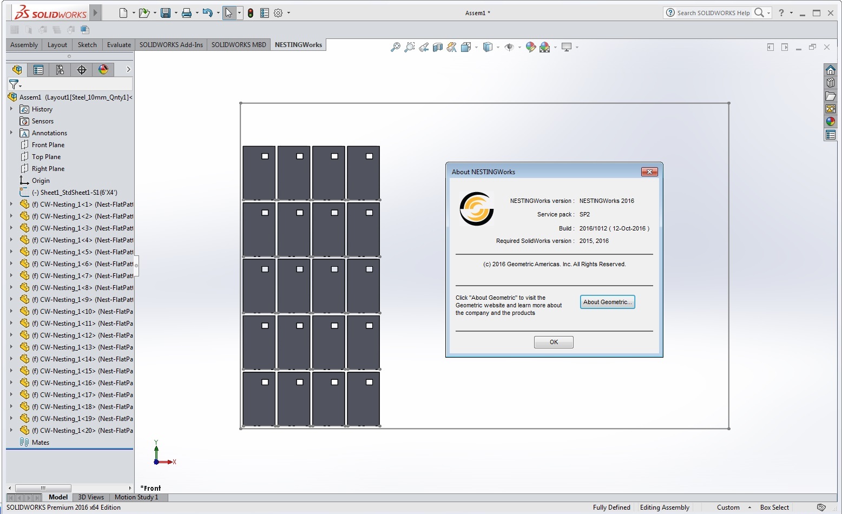Click Previous View icon
The image size is (842, 514).
click(x=424, y=47)
